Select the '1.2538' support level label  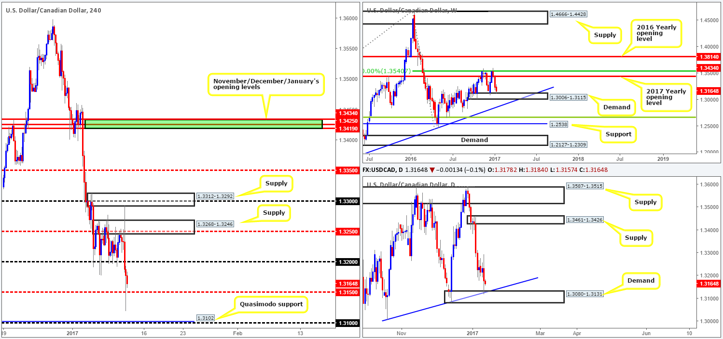559,124
